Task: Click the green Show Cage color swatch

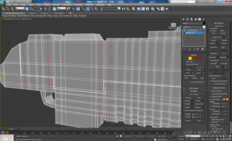Action: [x=227, y=99]
